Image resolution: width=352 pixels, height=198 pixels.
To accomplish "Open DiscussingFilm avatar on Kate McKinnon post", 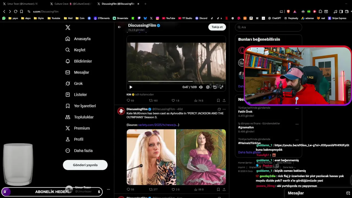I will pos(121,111).
